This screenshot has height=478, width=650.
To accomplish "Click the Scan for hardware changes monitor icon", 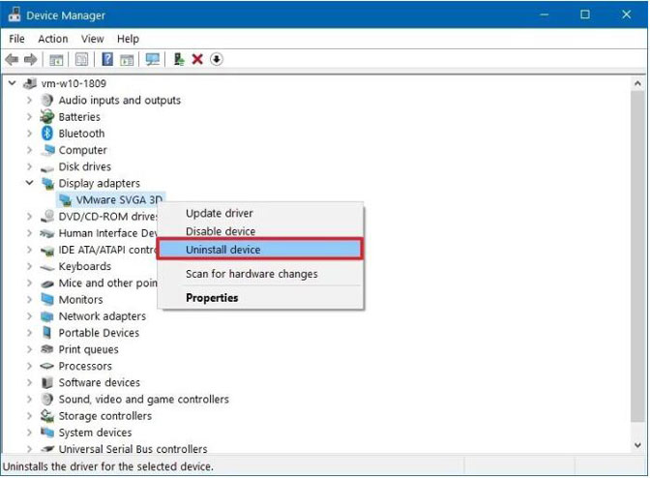I will pos(152,60).
